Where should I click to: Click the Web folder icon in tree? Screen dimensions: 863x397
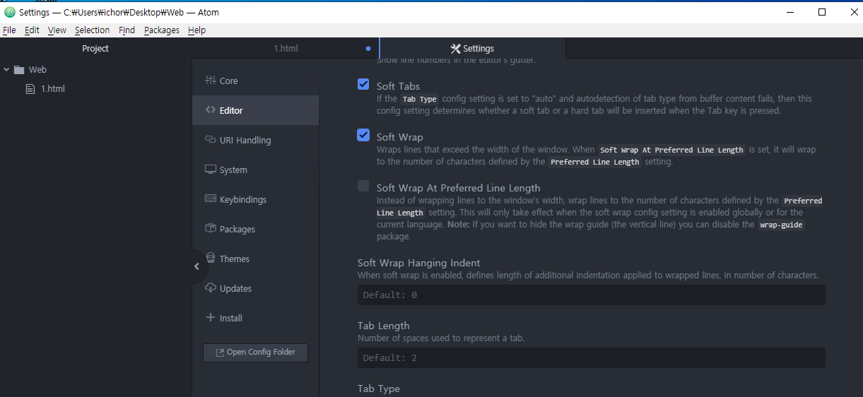[x=19, y=70]
